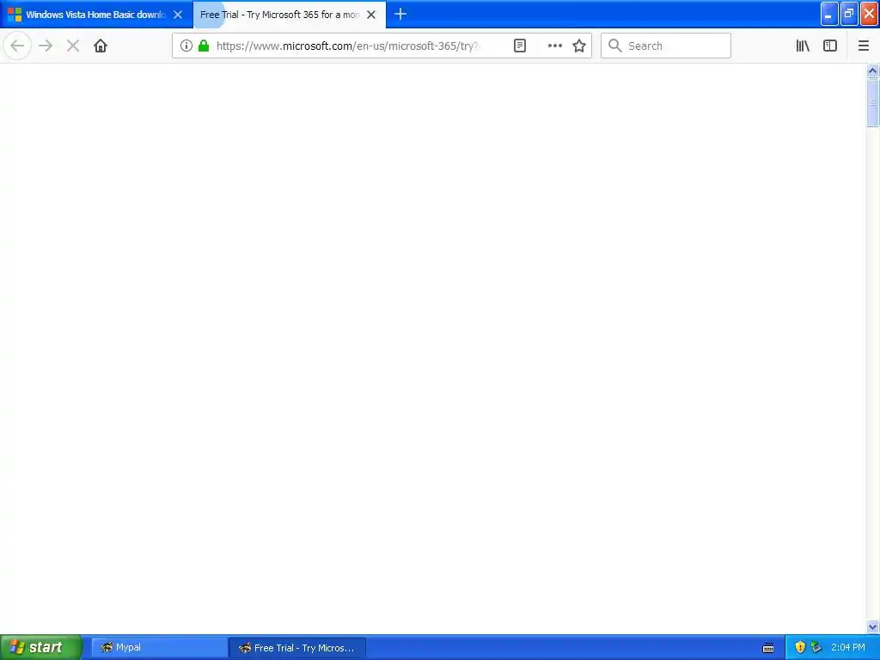Restore down the browser window
880x660 pixels.
point(849,14)
